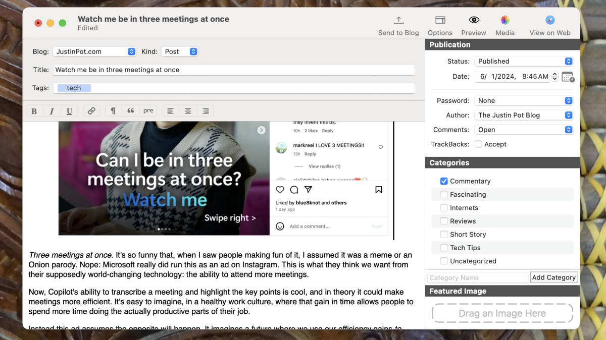The width and height of the screenshot is (606, 340).
Task: Click the Category Name text field
Action: tap(477, 277)
